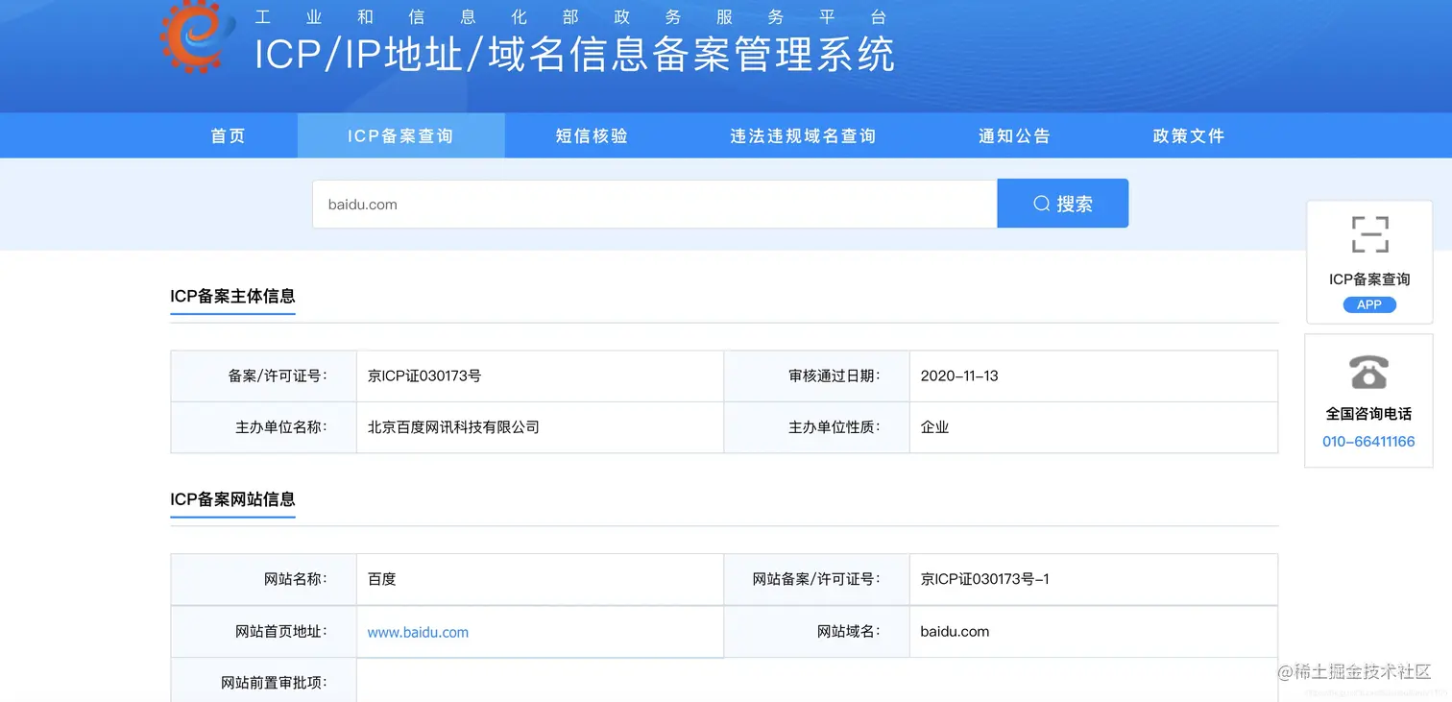Screen dimensions: 1452x702
Task: Click the search input containing baidu.com
Action: 653,203
